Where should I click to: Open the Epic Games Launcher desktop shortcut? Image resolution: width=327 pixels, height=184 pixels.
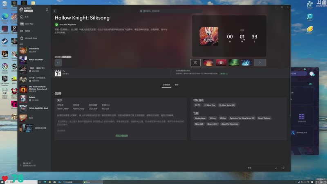5,81
